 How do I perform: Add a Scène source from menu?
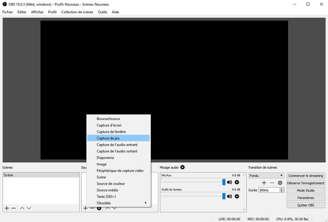click(118, 177)
